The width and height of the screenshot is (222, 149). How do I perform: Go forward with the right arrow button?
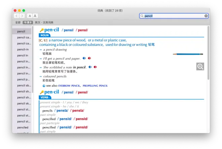point(22,16)
